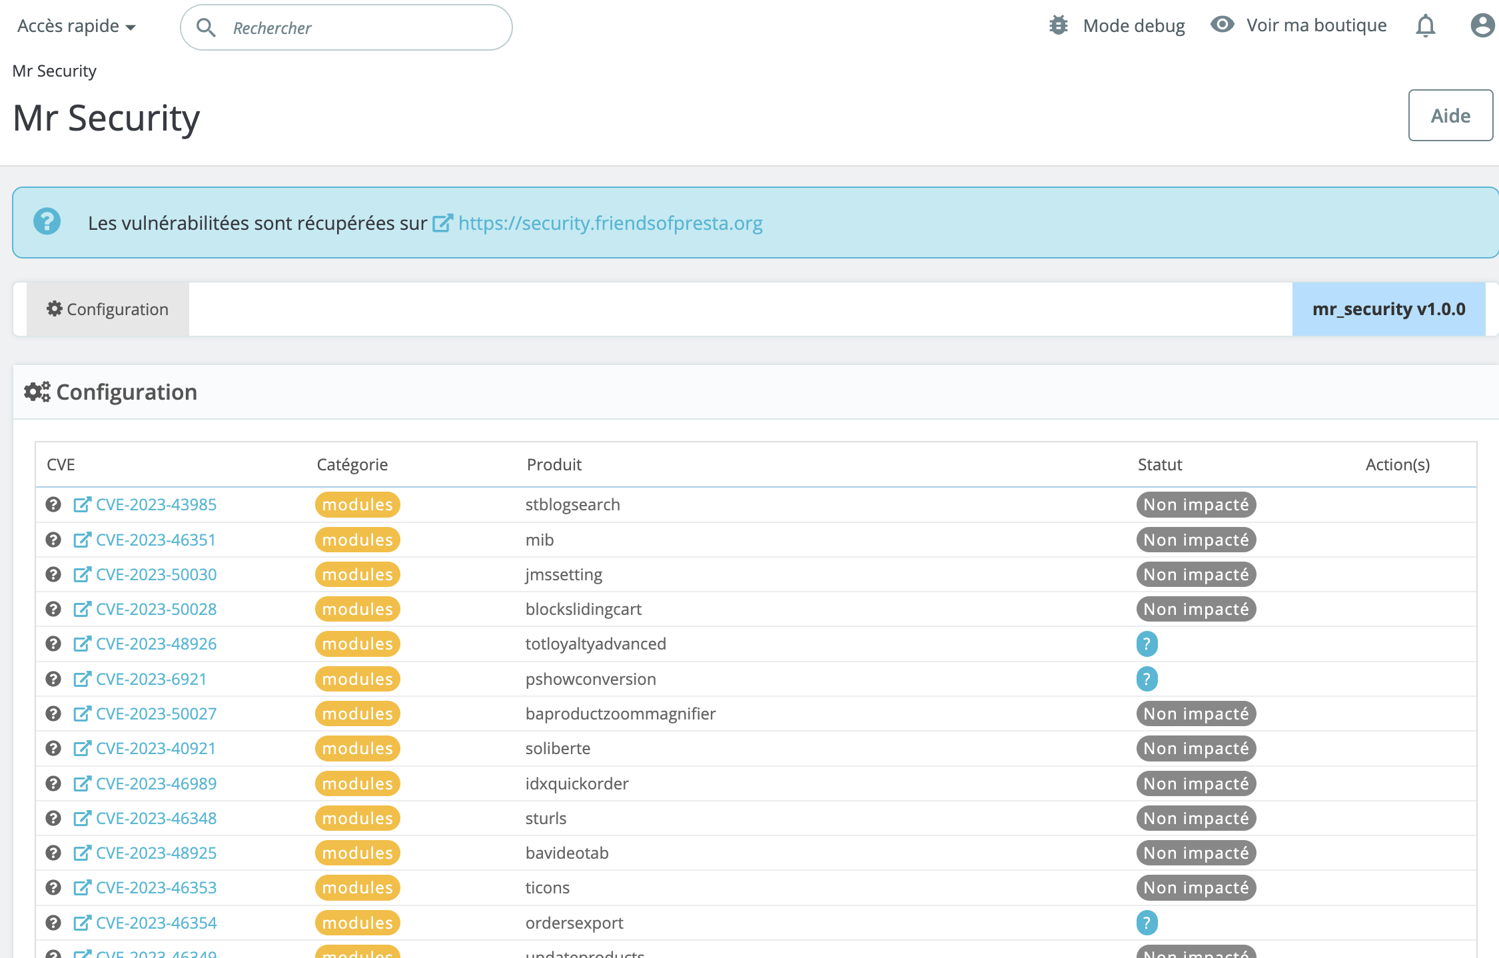Open the Configuration tab
Image resolution: width=1499 pixels, height=958 pixels.
point(108,309)
